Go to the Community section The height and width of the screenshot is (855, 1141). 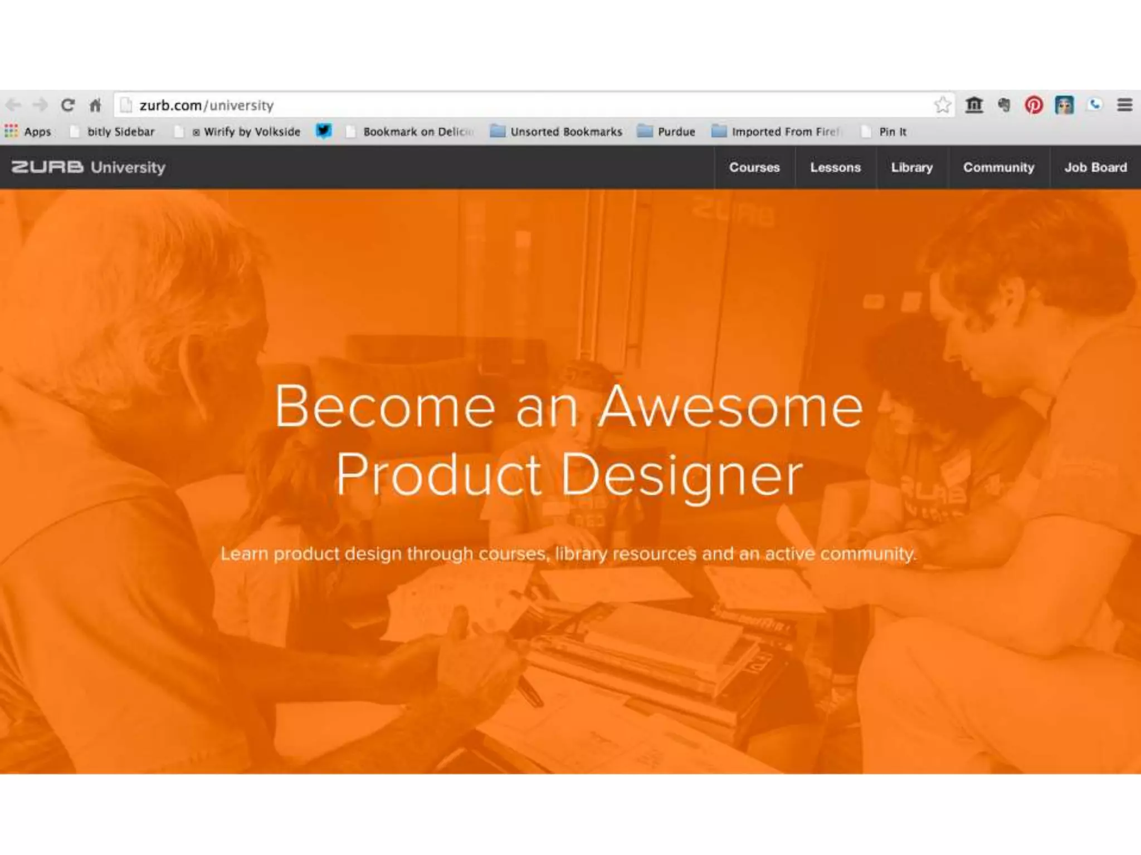click(999, 167)
